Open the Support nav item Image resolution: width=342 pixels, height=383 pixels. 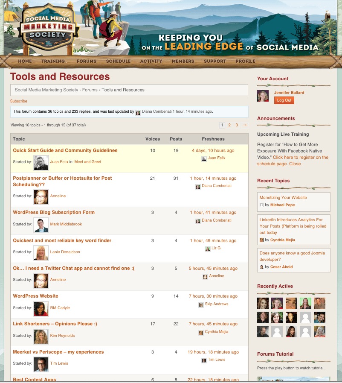tap(215, 61)
